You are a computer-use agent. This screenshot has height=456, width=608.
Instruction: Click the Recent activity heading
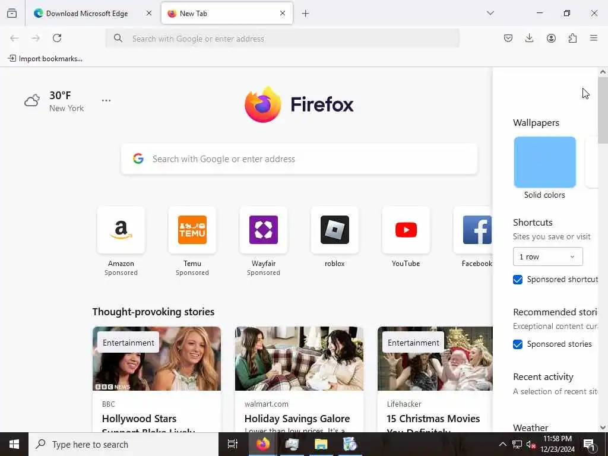(x=543, y=377)
